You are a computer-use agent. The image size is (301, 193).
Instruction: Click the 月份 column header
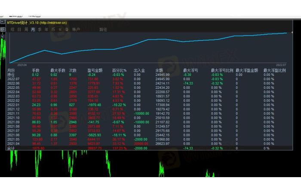point(11,70)
